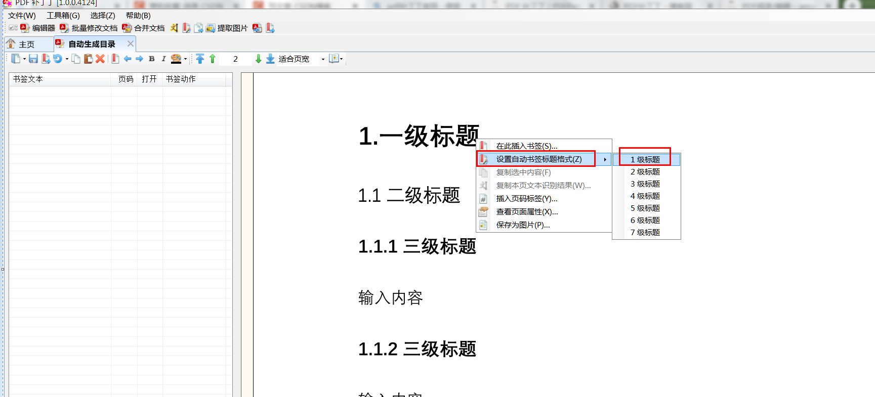
Task: Go to next page with green down arrow
Action: click(x=259, y=59)
